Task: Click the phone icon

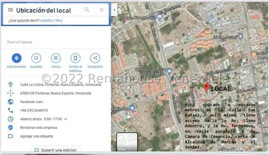Action: click(x=10, y=110)
